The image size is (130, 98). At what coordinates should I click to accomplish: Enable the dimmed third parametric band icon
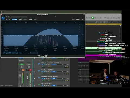45,22
